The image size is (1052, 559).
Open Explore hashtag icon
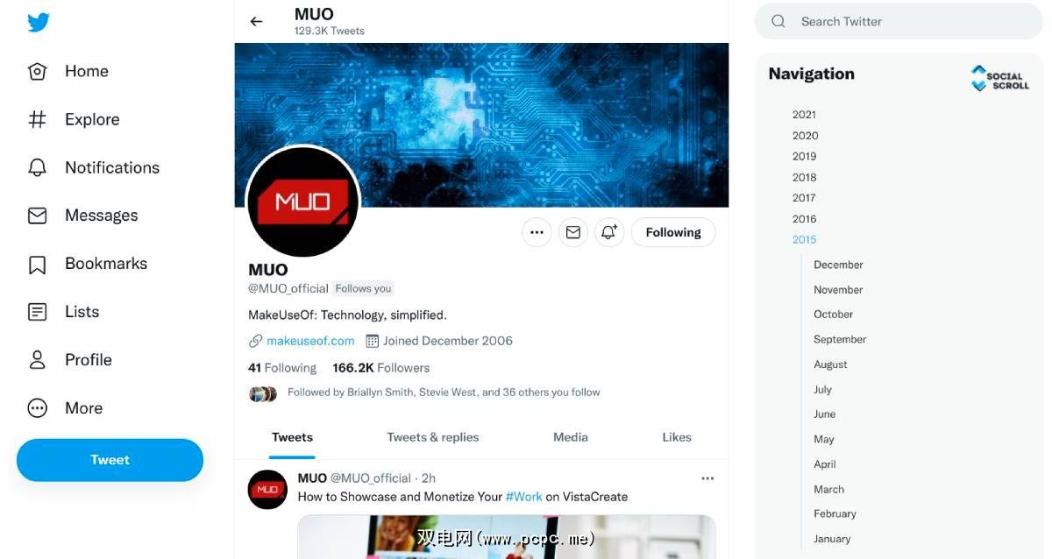tap(37, 119)
